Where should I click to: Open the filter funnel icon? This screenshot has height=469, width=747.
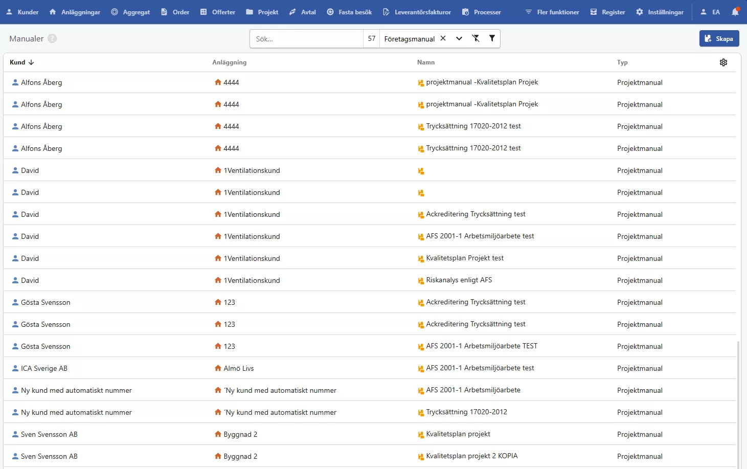[x=492, y=38]
